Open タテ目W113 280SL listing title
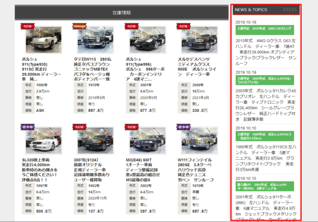Viewport: 318px width, 222px height. (x=93, y=69)
